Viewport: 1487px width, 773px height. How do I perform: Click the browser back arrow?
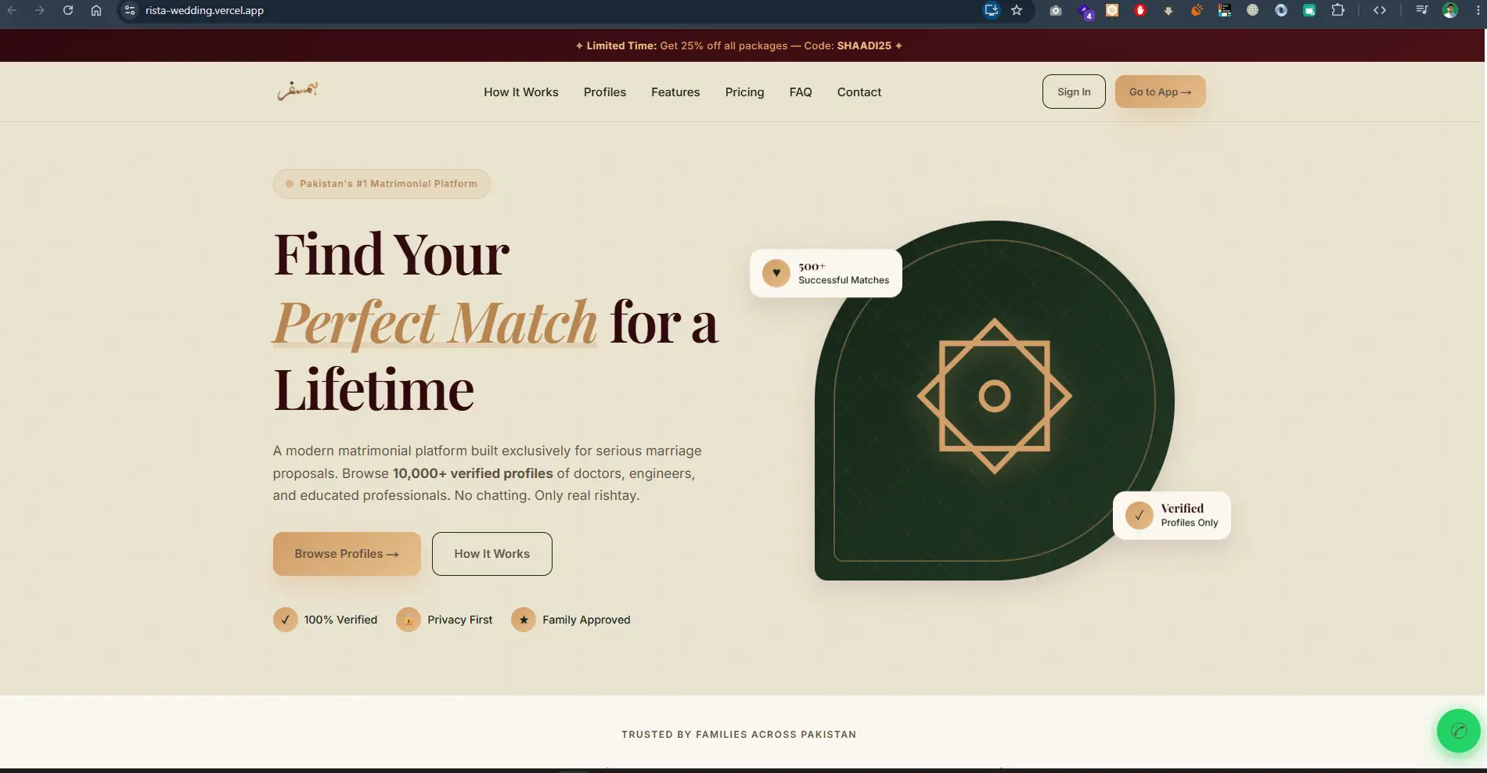click(12, 10)
